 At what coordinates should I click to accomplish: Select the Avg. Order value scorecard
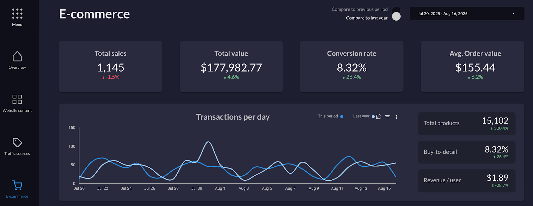[472, 66]
